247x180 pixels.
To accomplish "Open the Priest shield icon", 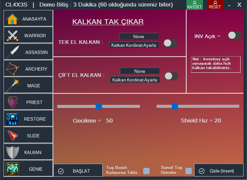I will point(12,102).
